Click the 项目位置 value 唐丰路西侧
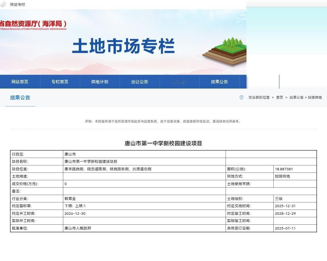This screenshot has width=327, height=261. click(x=108, y=169)
